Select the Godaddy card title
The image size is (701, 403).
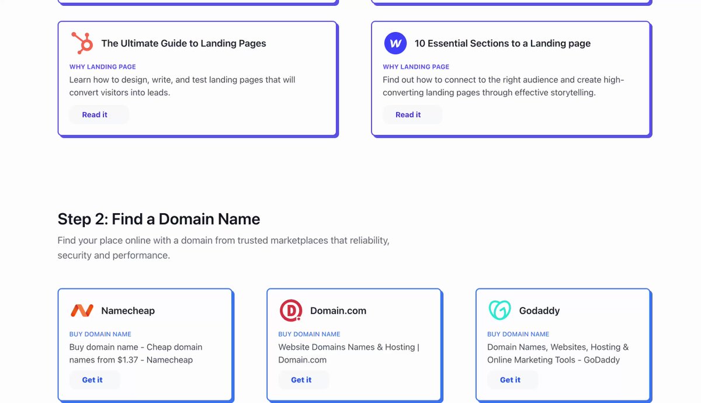click(539, 311)
